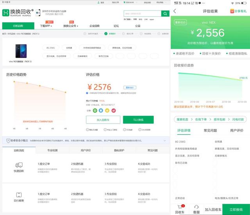This screenshot has height=215, width=250.
Task: Click the phone badge icon beside the logo
Action: click(38, 13)
